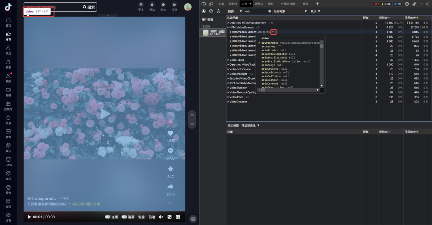Open the 娱乐 entertainment category
The height and width of the screenshot is (225, 432).
[8, 147]
